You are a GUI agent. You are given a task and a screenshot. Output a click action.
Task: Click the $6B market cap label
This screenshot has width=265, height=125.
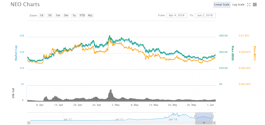(22, 36)
